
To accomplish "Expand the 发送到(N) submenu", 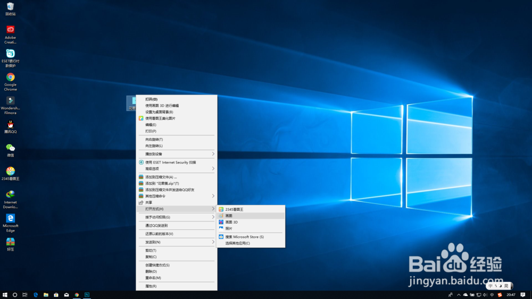I will pos(177,242).
